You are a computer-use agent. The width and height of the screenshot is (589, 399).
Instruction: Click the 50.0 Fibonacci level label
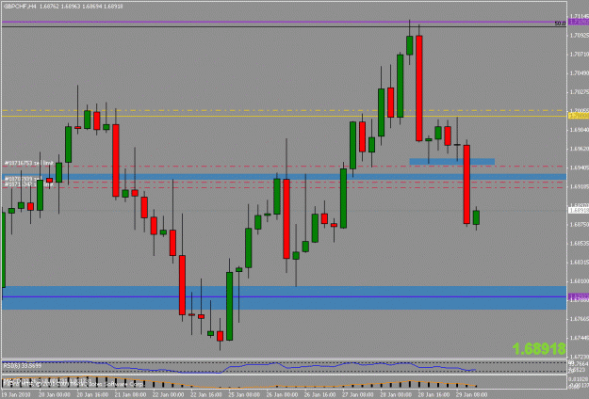point(560,24)
